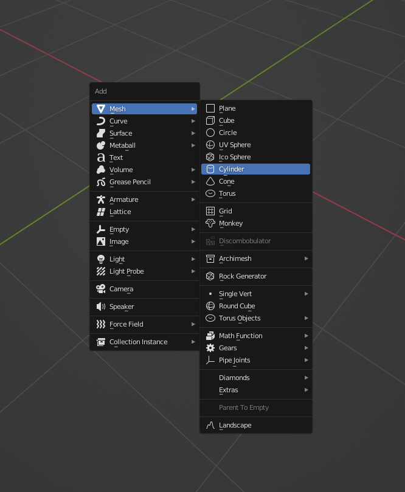
Task: Select the Discombobulator entry
Action: pos(255,241)
